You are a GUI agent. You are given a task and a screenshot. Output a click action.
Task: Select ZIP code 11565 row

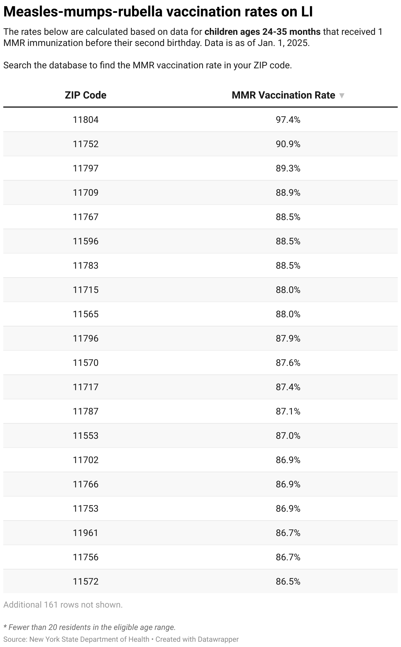click(x=200, y=314)
